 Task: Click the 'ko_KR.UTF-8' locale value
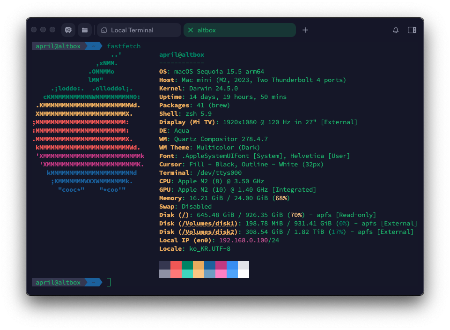point(209,249)
